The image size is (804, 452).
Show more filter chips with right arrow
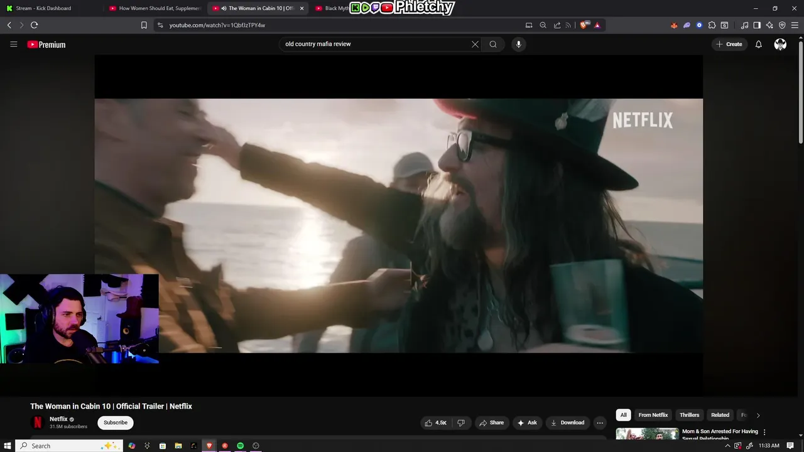(x=758, y=415)
